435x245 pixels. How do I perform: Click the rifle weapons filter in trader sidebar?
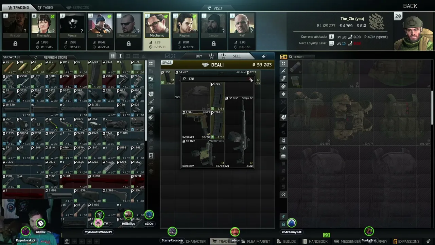pos(151,102)
